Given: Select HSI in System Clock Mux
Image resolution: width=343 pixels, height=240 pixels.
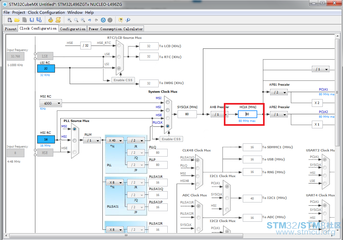Looking at the screenshot, I should (x=168, y=110).
